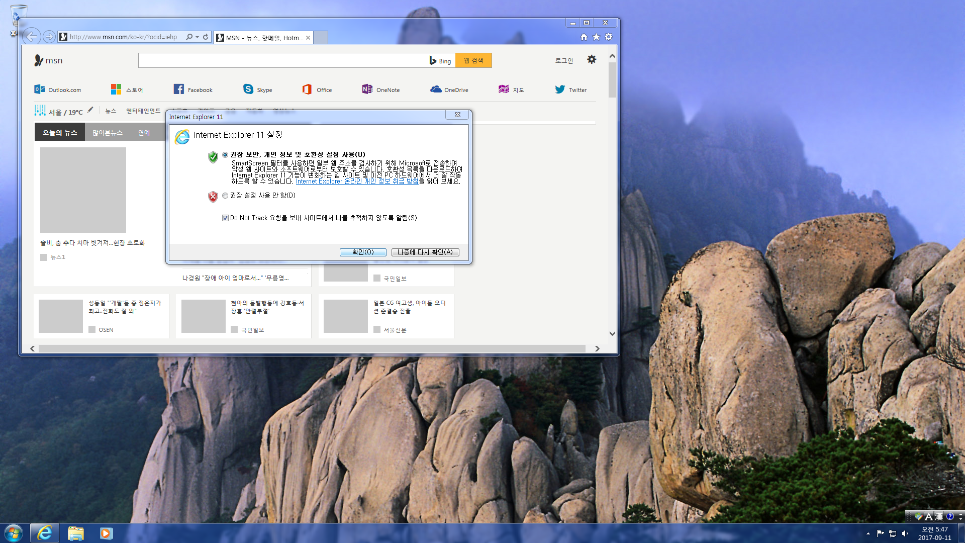The height and width of the screenshot is (543, 965).
Task: Select recommended security settings radio button
Action: tap(225, 155)
